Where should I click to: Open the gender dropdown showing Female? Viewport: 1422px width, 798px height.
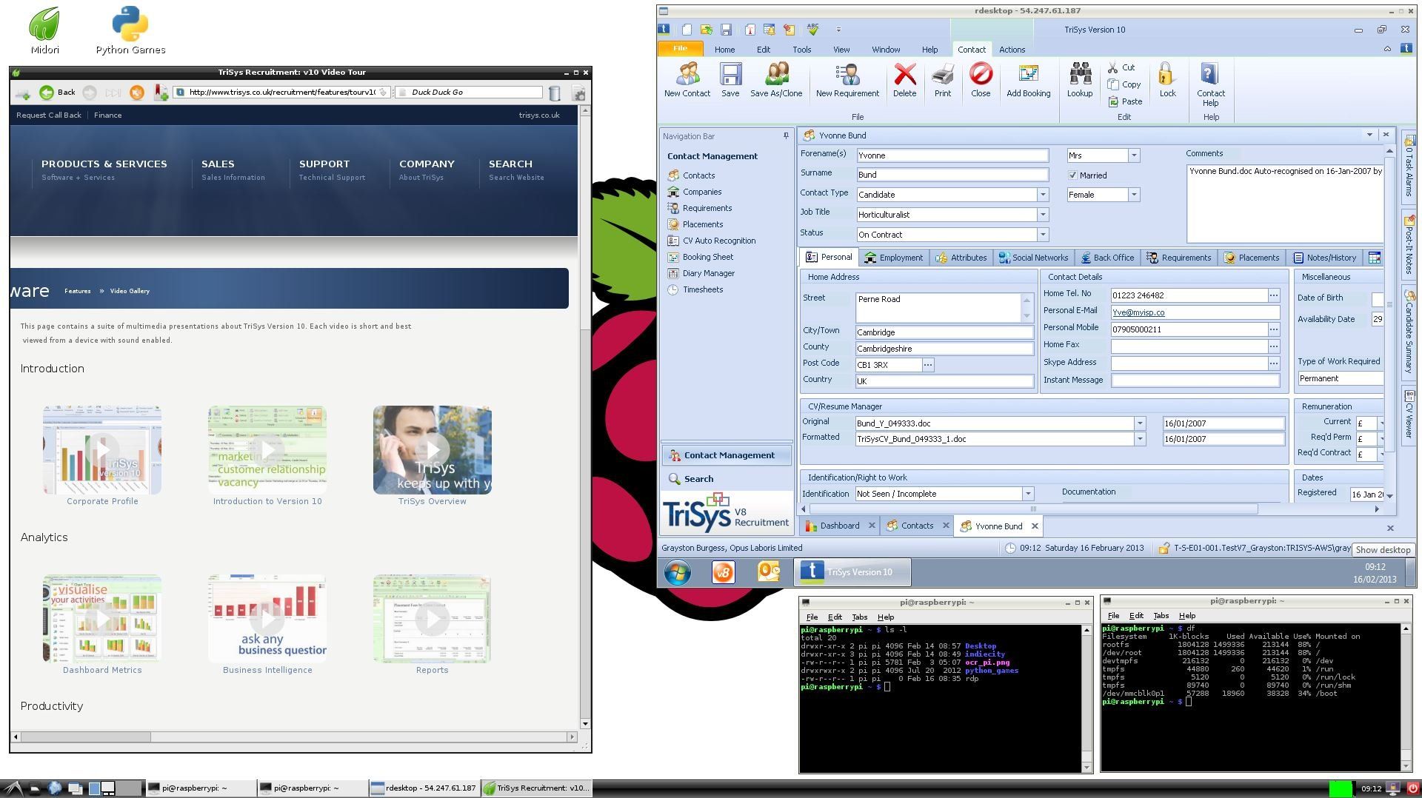[1133, 195]
